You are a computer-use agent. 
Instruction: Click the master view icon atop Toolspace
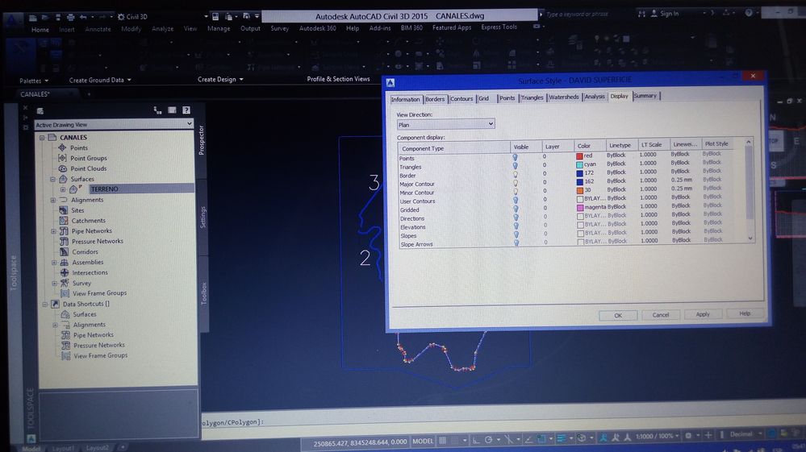click(40, 111)
